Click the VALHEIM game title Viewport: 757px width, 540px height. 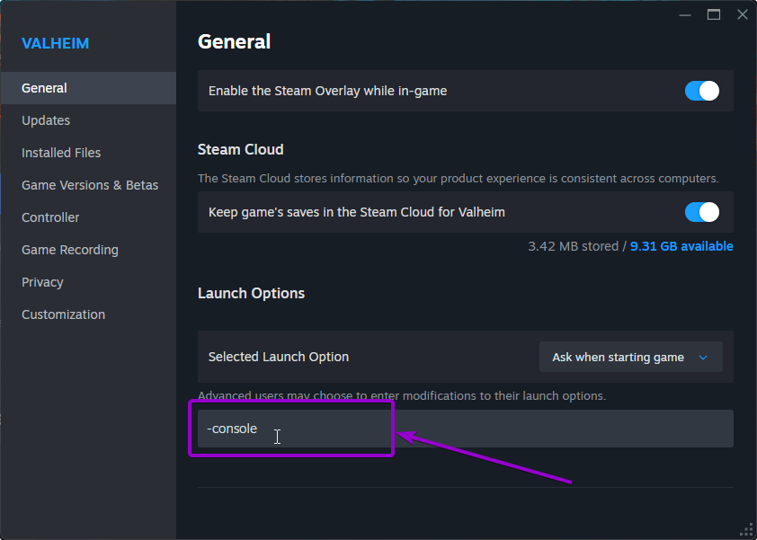pyautogui.click(x=56, y=43)
